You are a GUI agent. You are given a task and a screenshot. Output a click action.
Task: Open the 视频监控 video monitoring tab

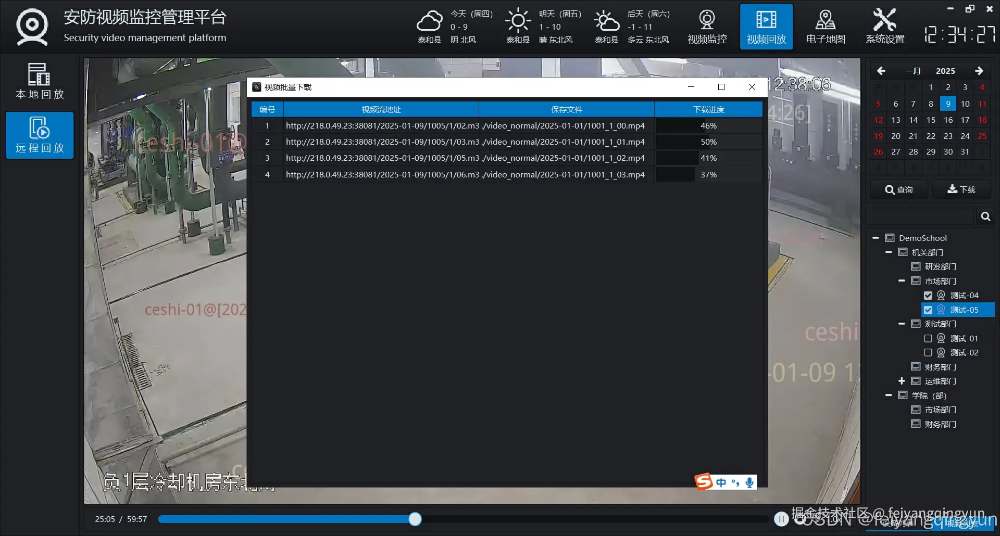click(707, 27)
